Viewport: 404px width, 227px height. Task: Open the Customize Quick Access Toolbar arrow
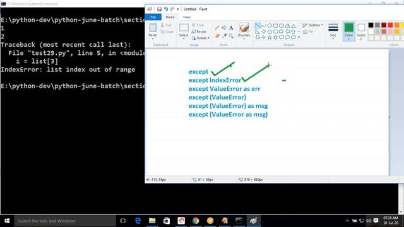pyautogui.click(x=178, y=9)
